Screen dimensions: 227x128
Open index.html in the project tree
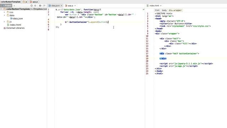[x=14, y=25]
